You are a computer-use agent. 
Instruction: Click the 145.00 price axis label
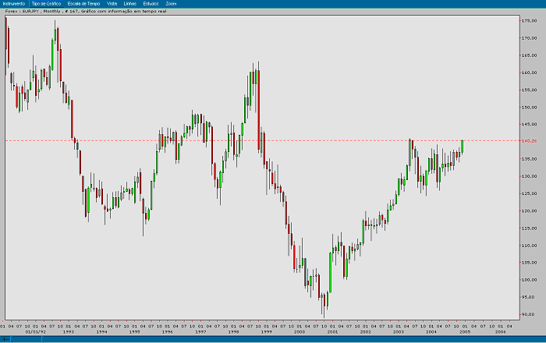[530, 124]
